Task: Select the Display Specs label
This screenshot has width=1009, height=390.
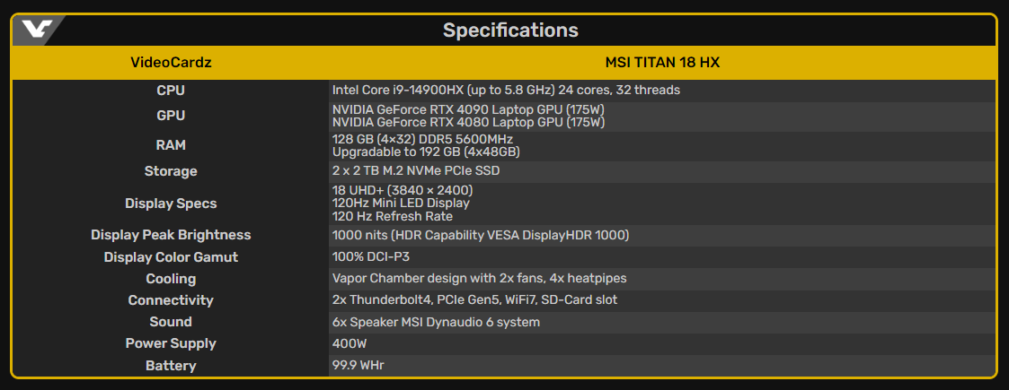Action: [172, 204]
